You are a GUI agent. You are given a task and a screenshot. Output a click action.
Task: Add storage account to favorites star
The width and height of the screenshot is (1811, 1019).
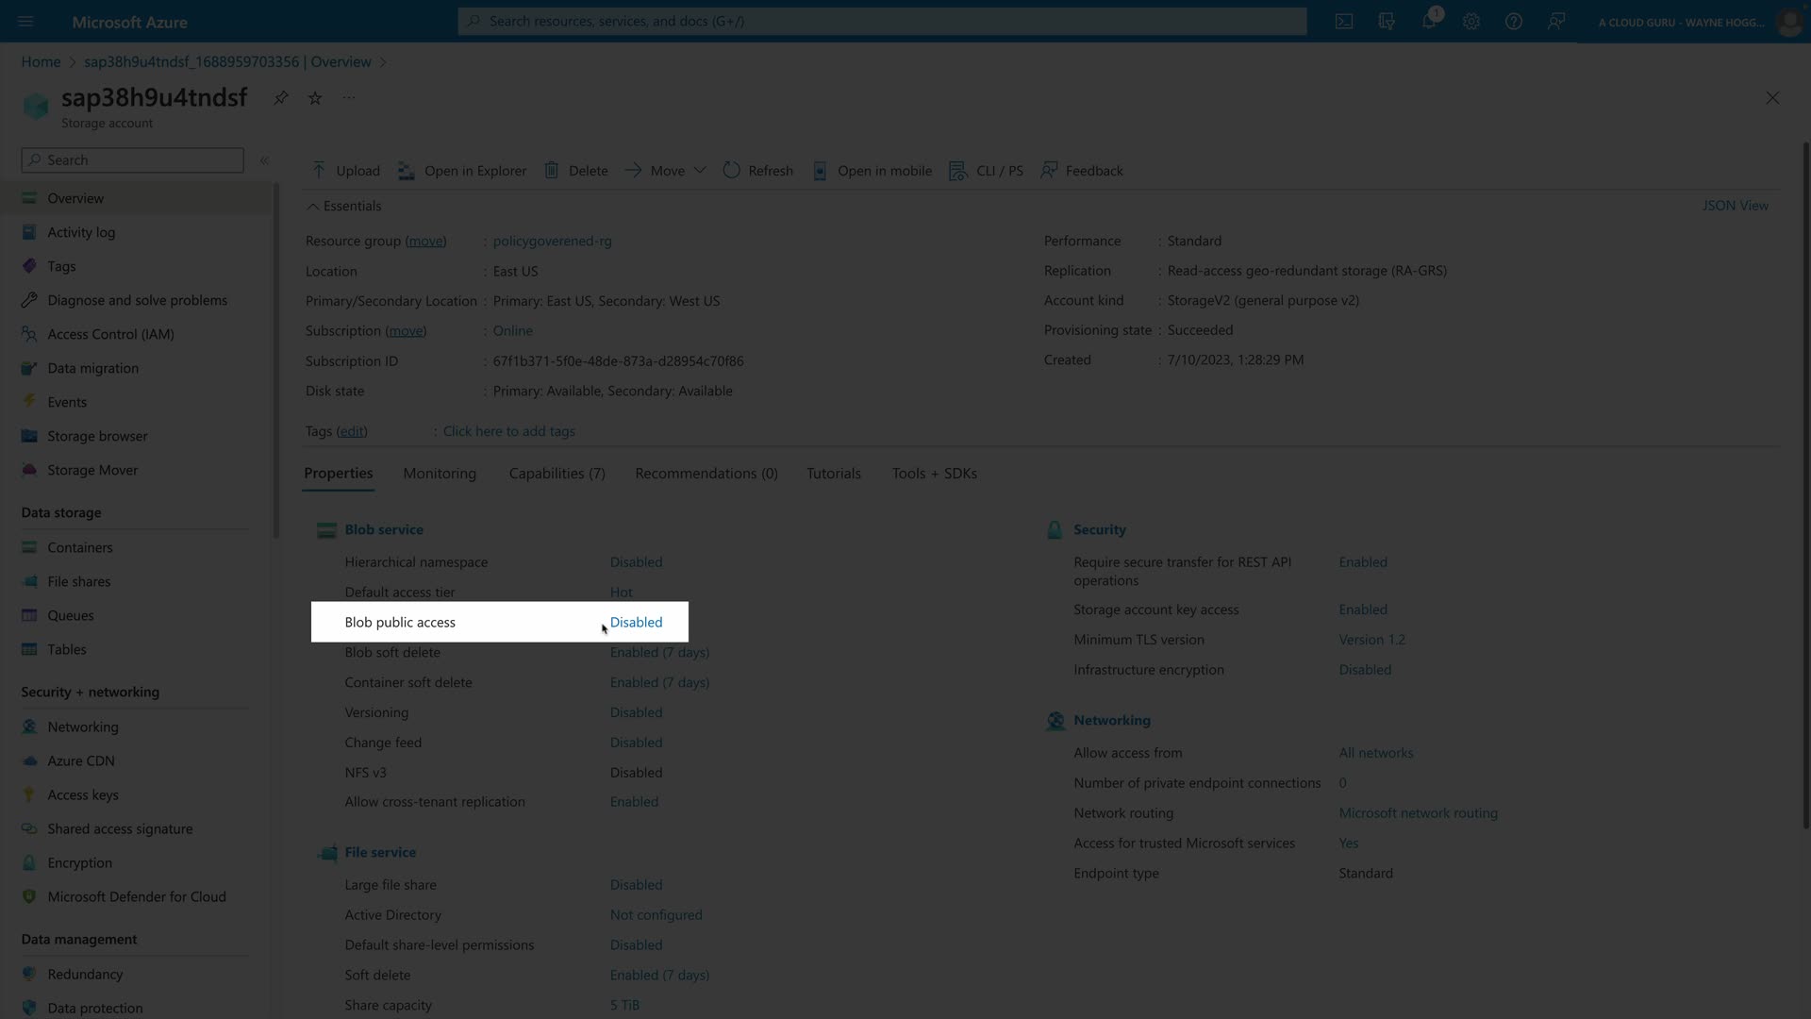tap(315, 98)
